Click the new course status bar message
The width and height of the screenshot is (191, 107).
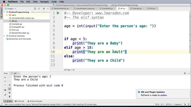coord(50,104)
